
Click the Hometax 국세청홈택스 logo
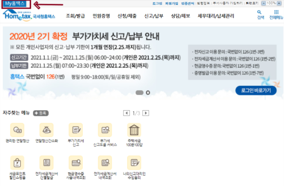(x=29, y=15)
